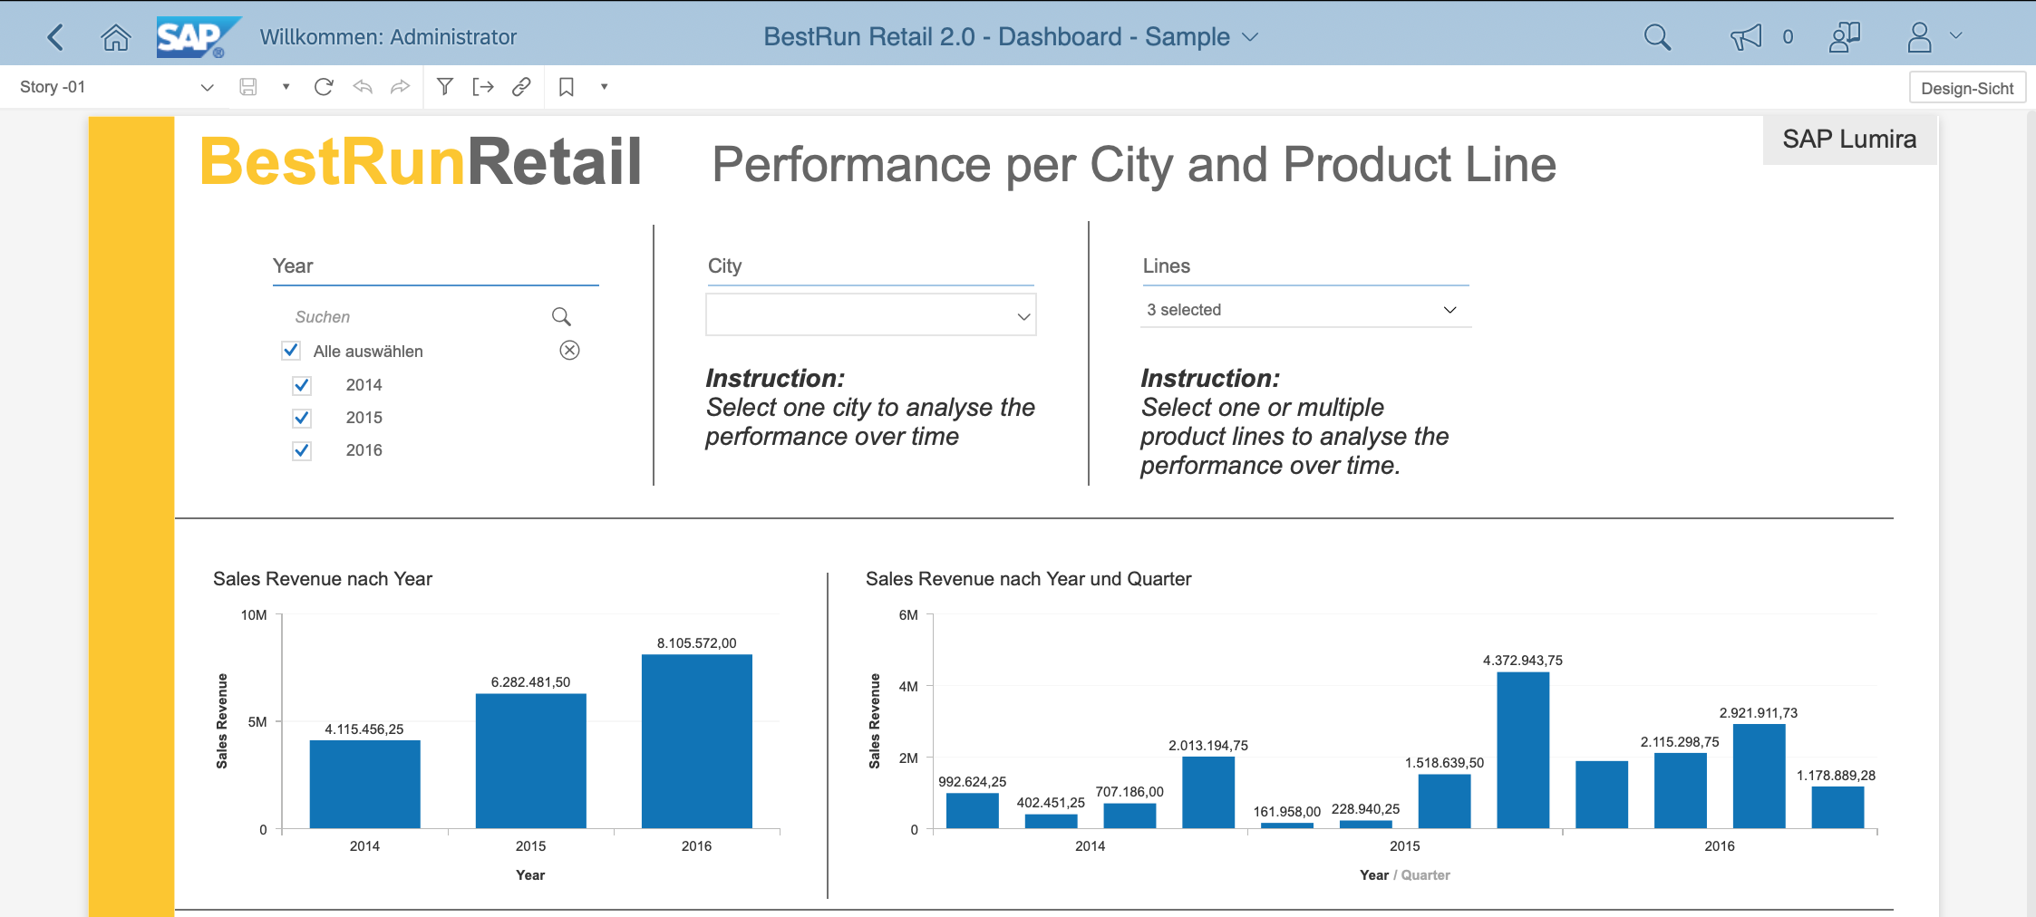Viewport: 2036px width, 917px height.
Task: Go back using the back arrow
Action: point(55,37)
